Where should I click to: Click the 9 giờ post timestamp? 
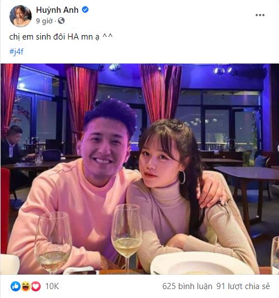44,21
